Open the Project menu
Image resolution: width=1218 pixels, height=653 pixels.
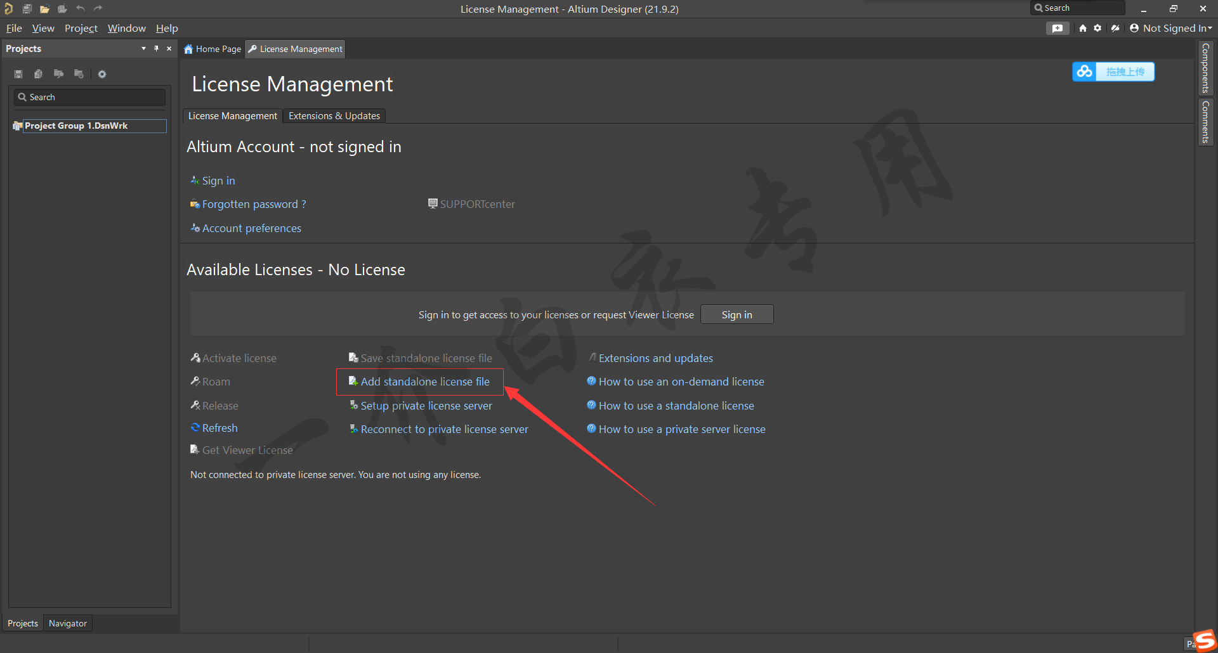click(x=81, y=28)
